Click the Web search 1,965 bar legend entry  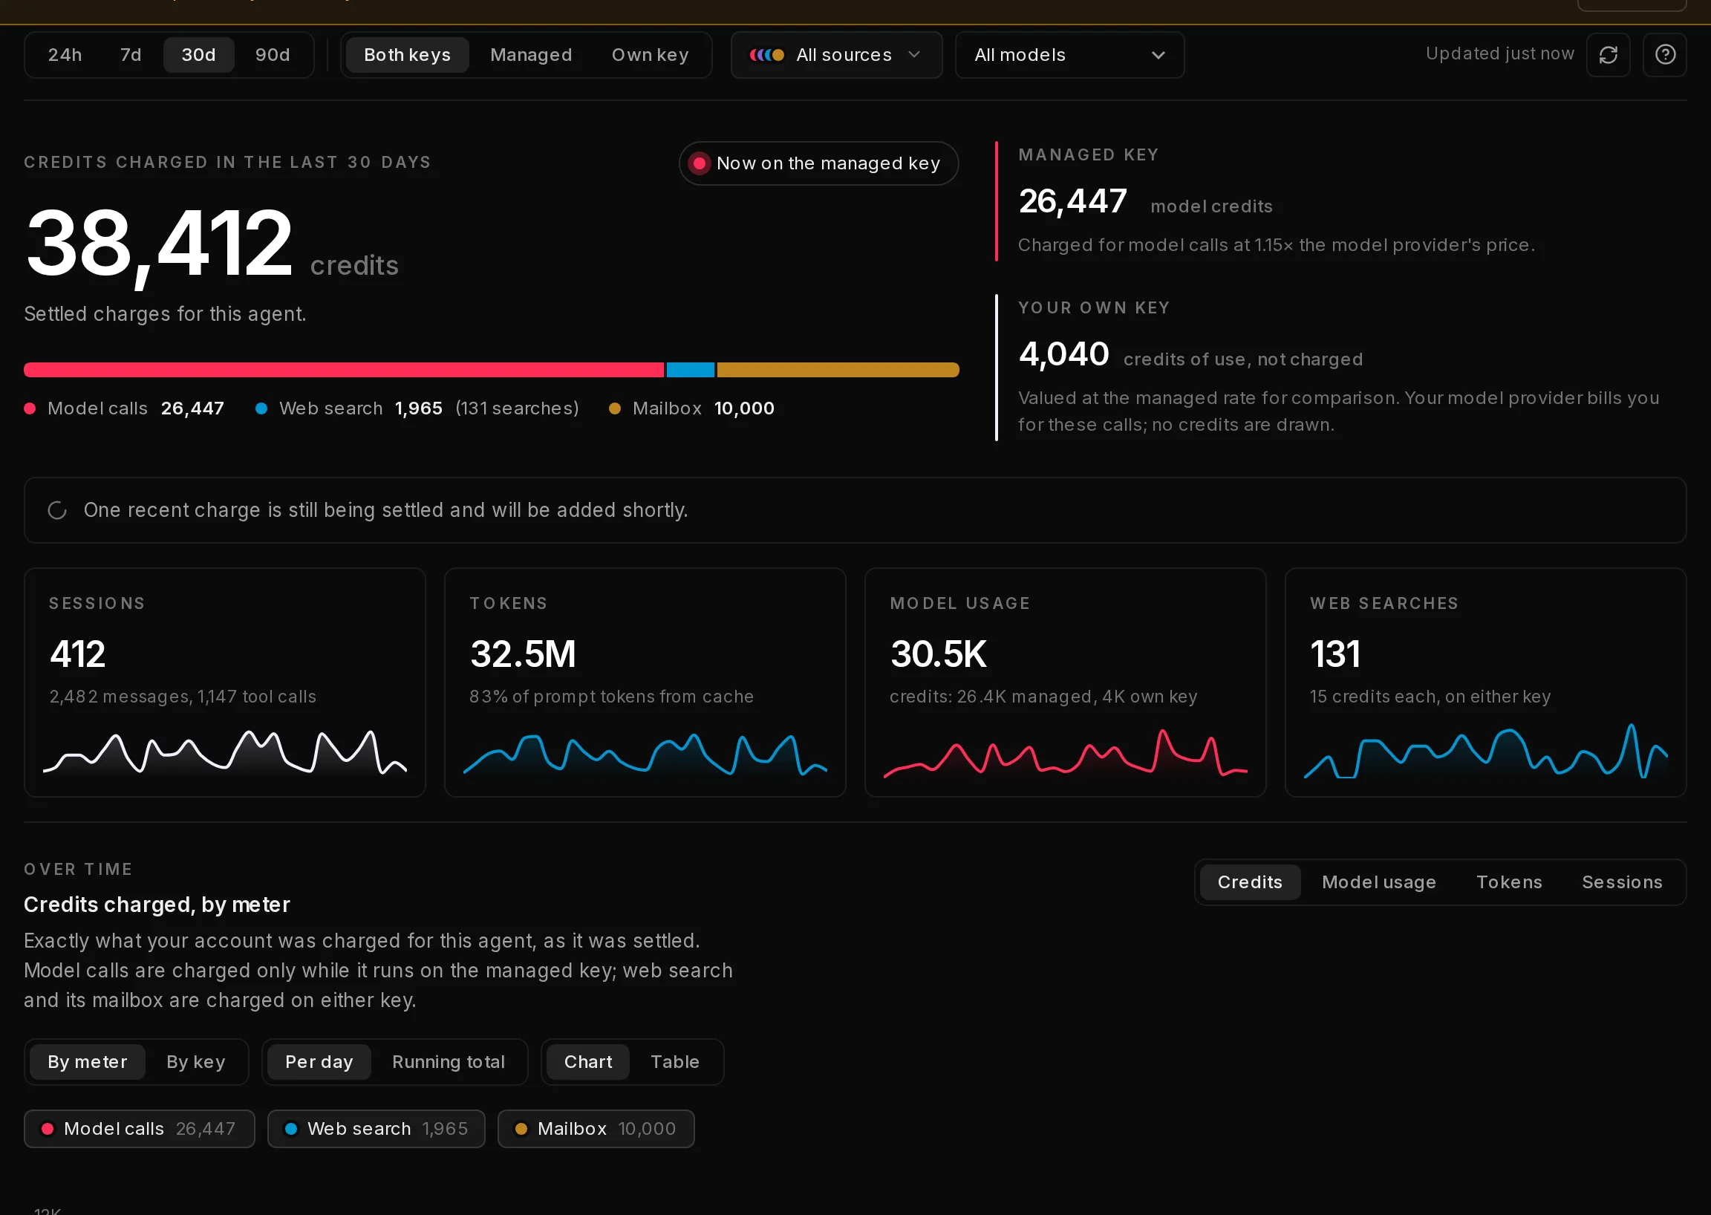point(417,408)
